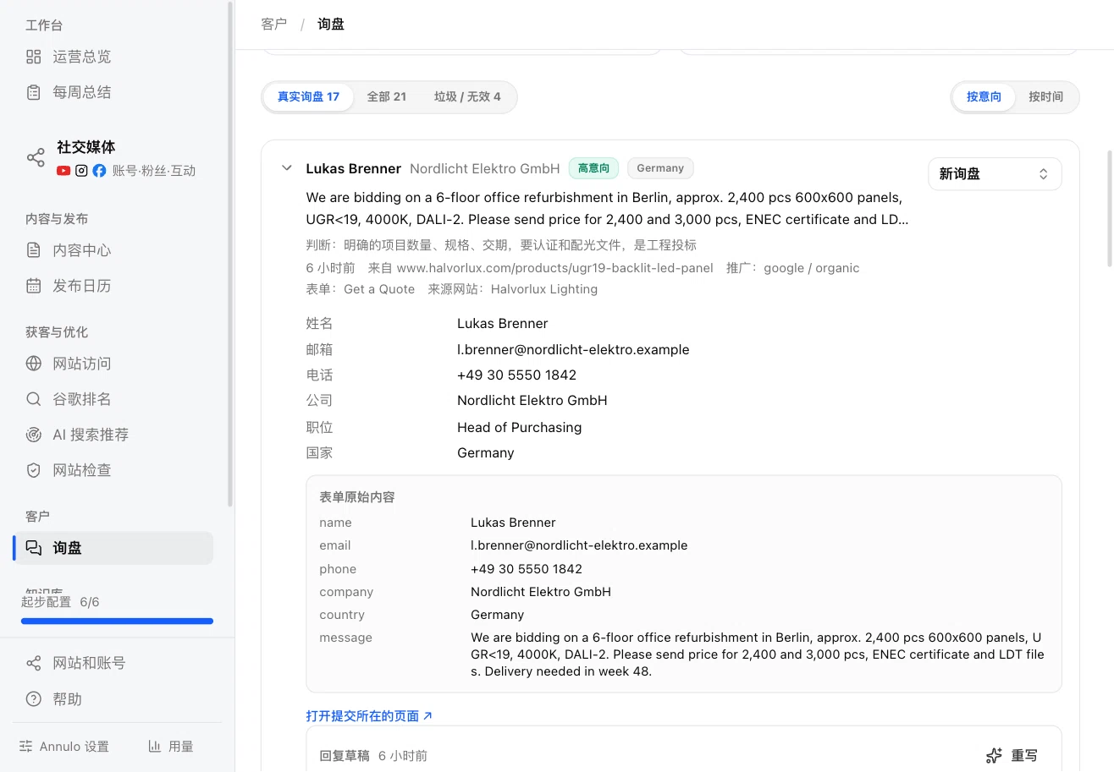
Task: Click the Facebook icon under 社交媒体
Action: pyautogui.click(x=99, y=171)
